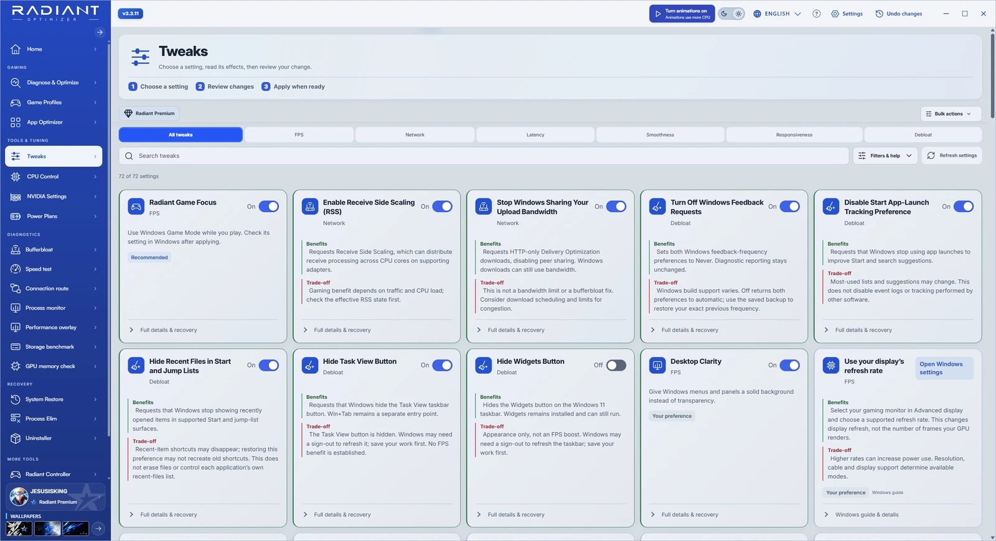
Task: Click the Radiant Controller gamepad icon
Action: click(x=16, y=474)
